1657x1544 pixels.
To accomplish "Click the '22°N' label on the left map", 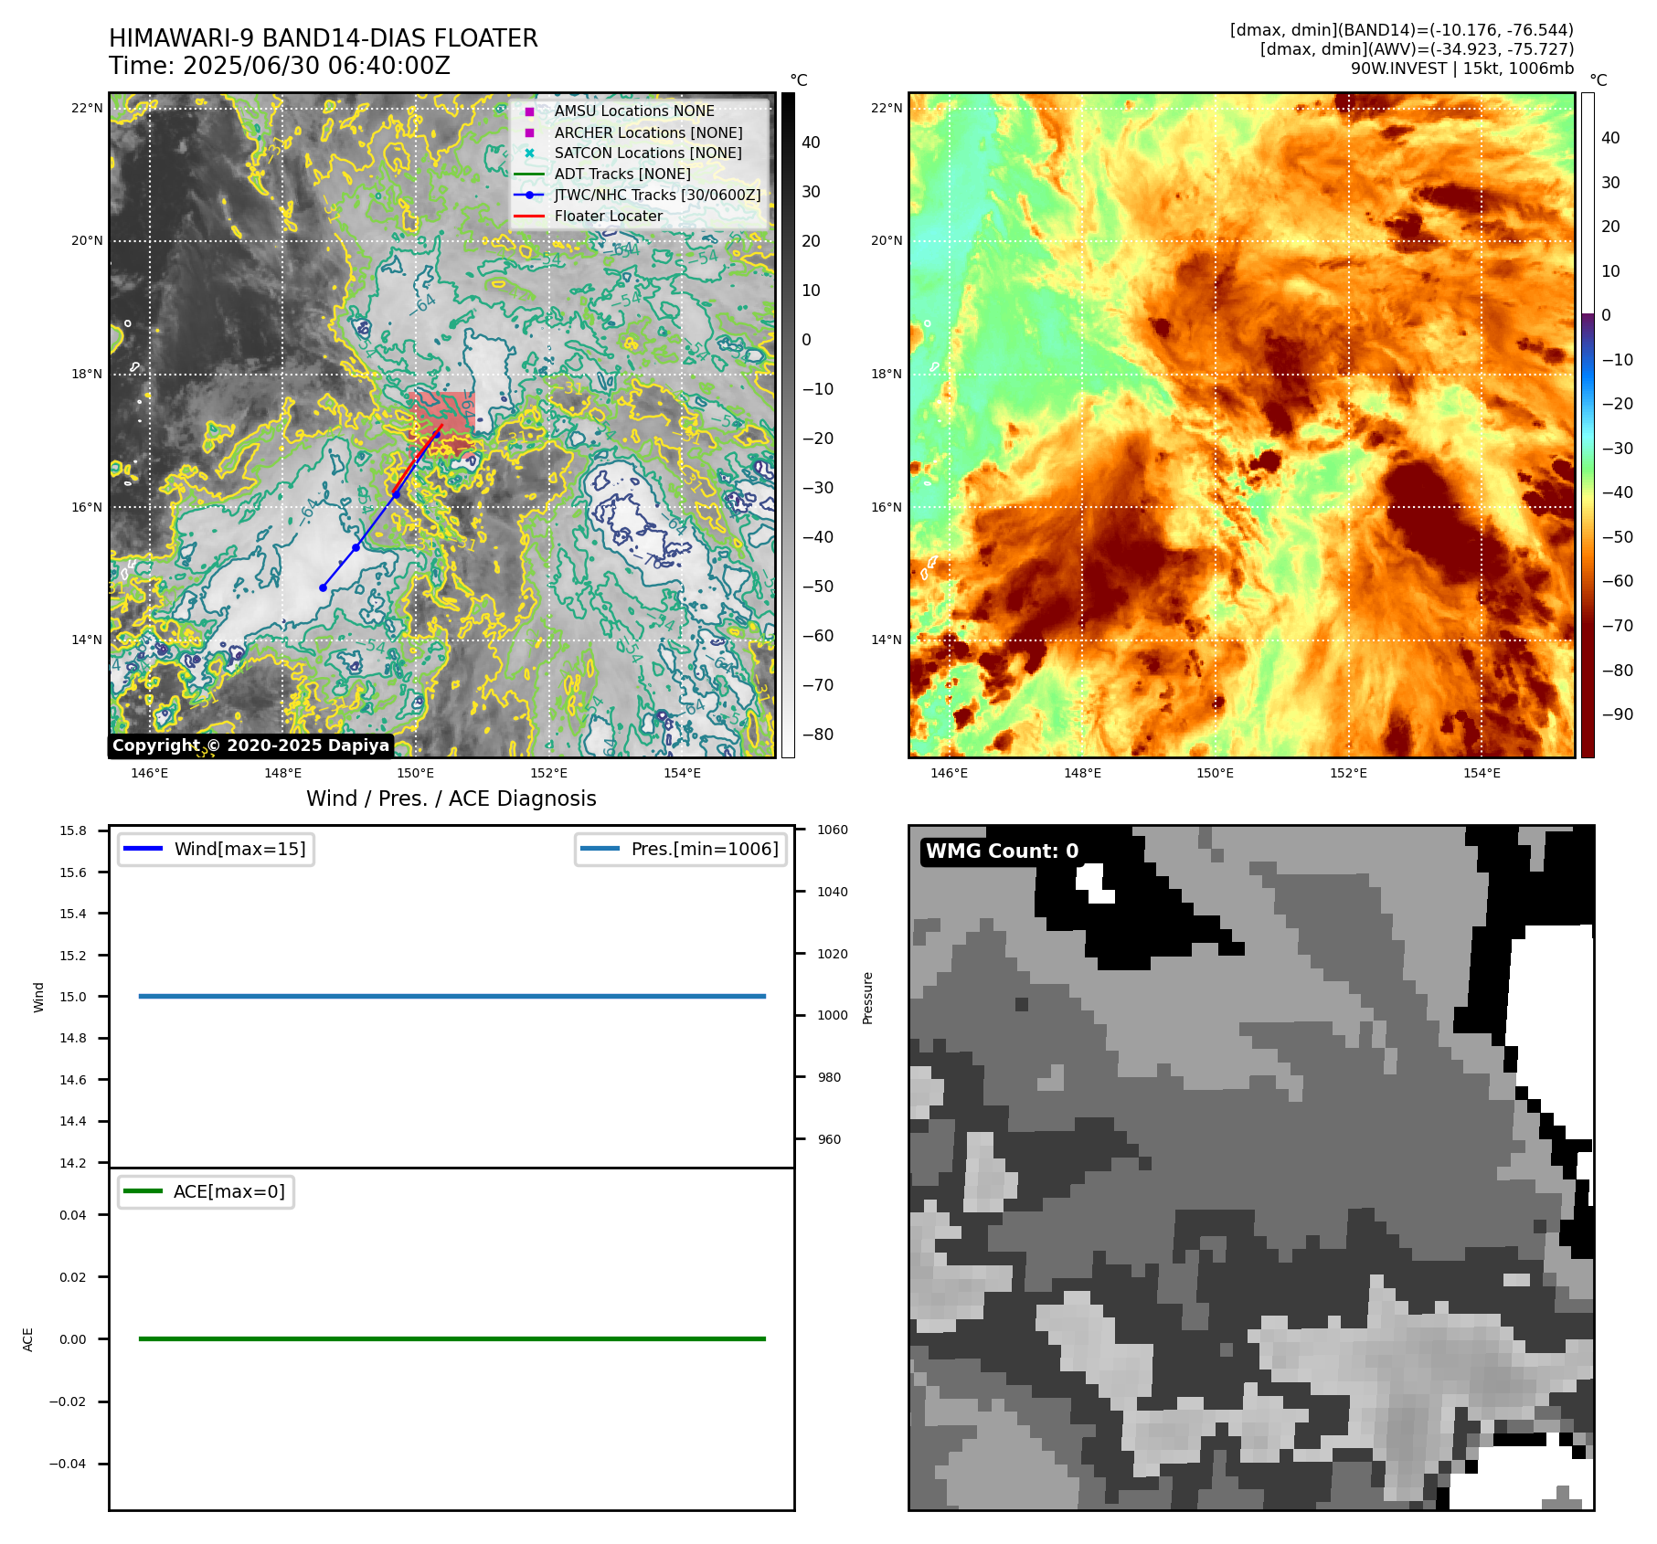I will click(87, 109).
